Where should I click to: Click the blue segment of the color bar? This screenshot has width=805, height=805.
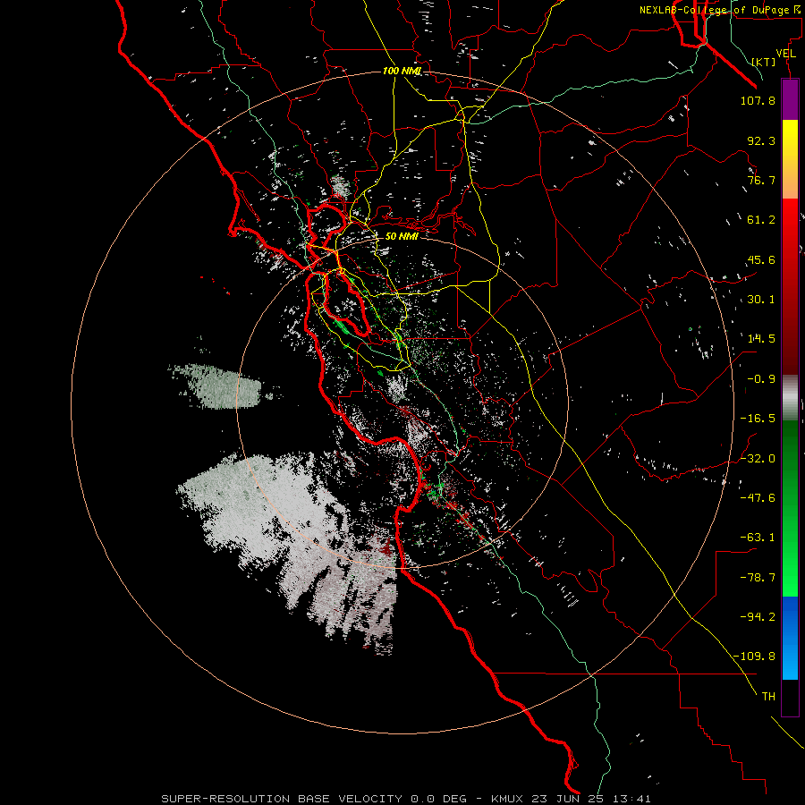[790, 638]
